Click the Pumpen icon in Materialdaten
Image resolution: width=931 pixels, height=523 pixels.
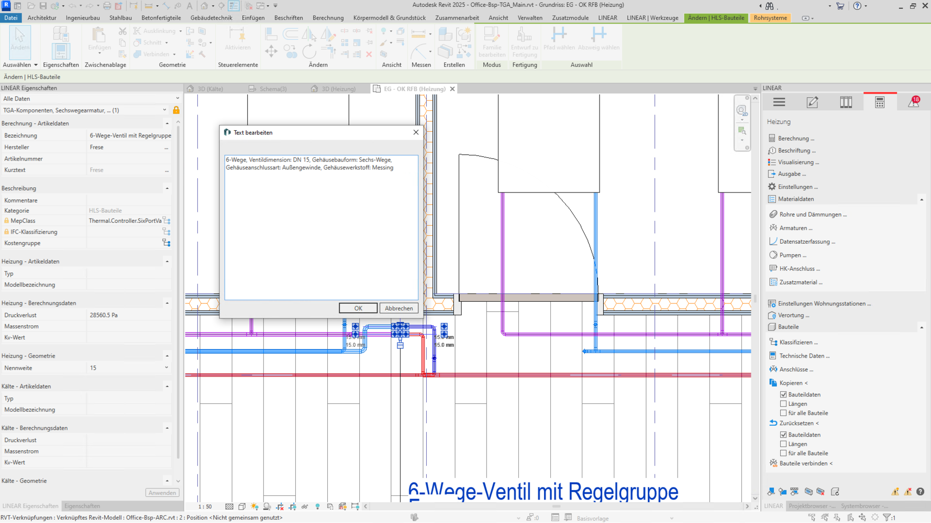[773, 255]
